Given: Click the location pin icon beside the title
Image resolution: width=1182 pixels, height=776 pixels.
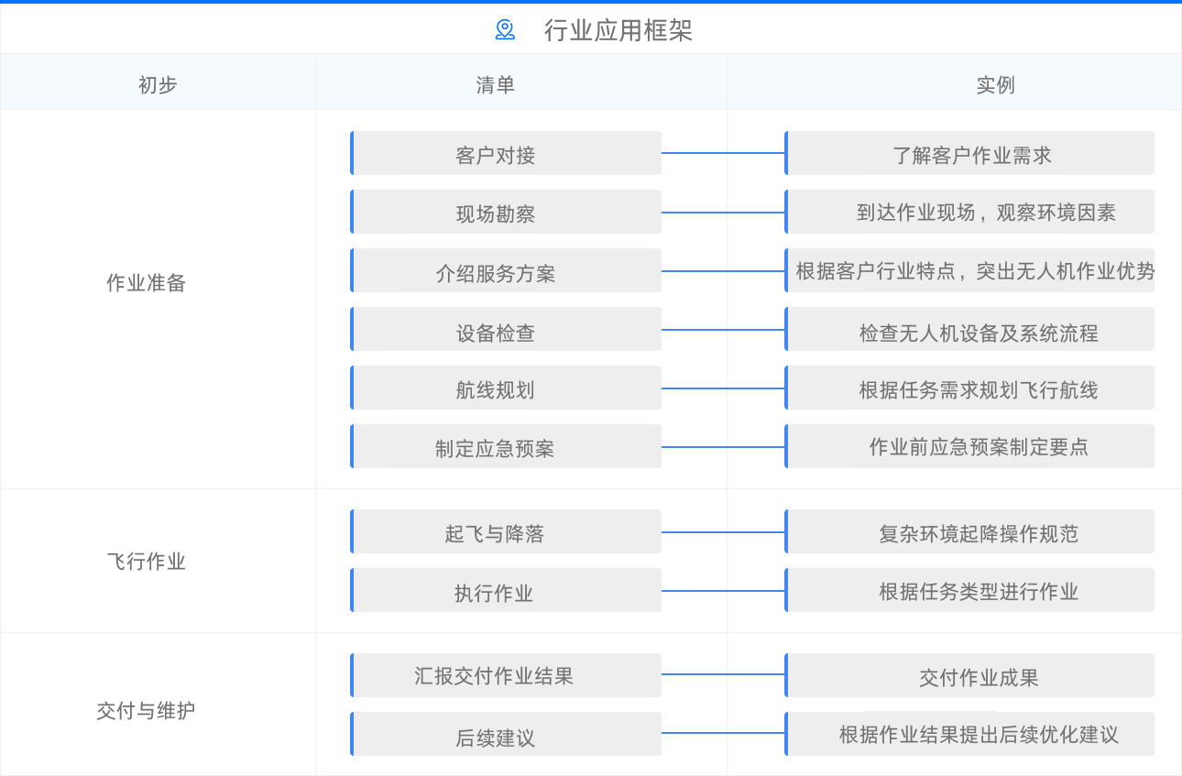Looking at the screenshot, I should pyautogui.click(x=505, y=30).
